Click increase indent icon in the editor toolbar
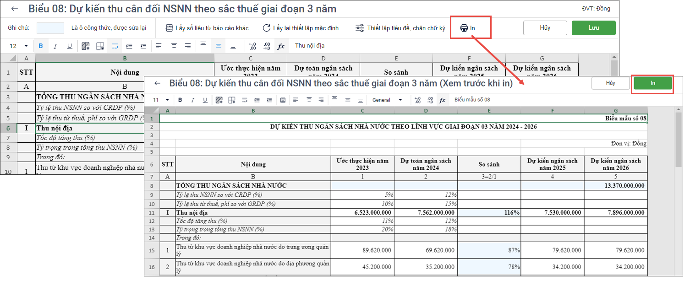This screenshot has width=690, height=281. [129, 46]
